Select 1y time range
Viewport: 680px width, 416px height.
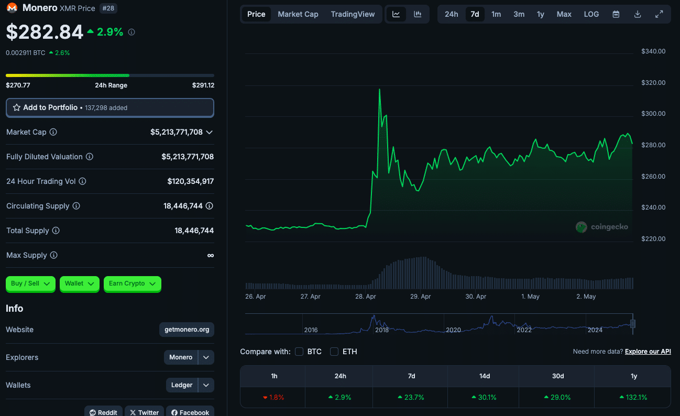[x=541, y=14]
